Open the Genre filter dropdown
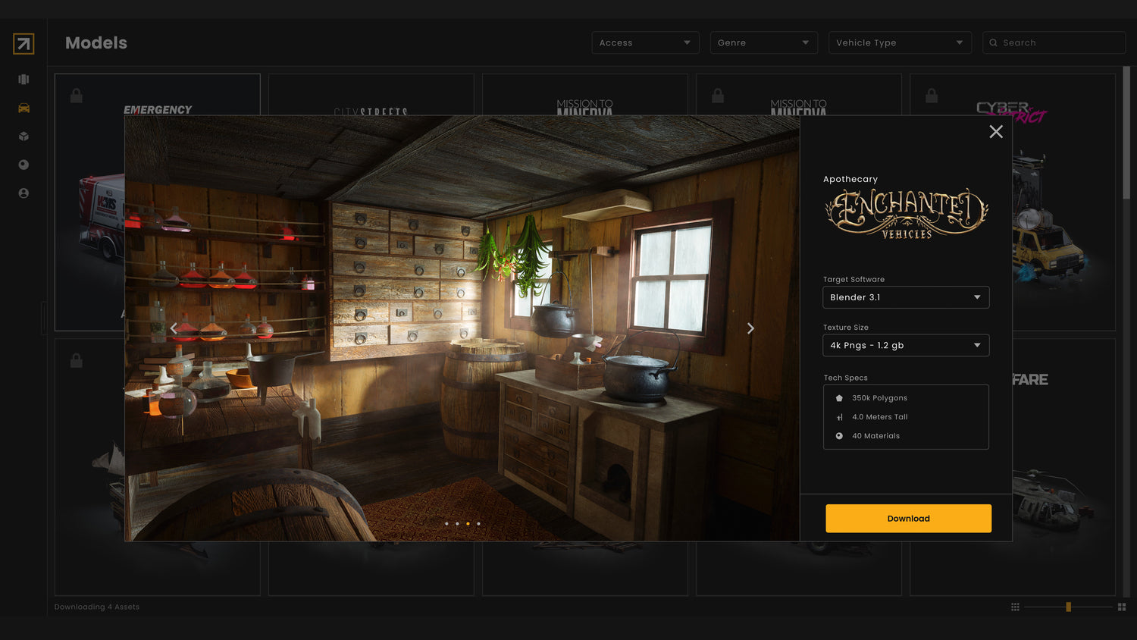Image resolution: width=1137 pixels, height=640 pixels. coord(763,42)
